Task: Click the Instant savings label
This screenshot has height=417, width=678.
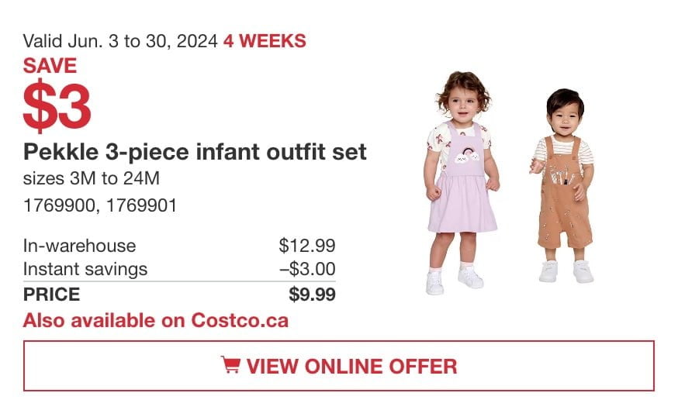Action: [x=85, y=269]
